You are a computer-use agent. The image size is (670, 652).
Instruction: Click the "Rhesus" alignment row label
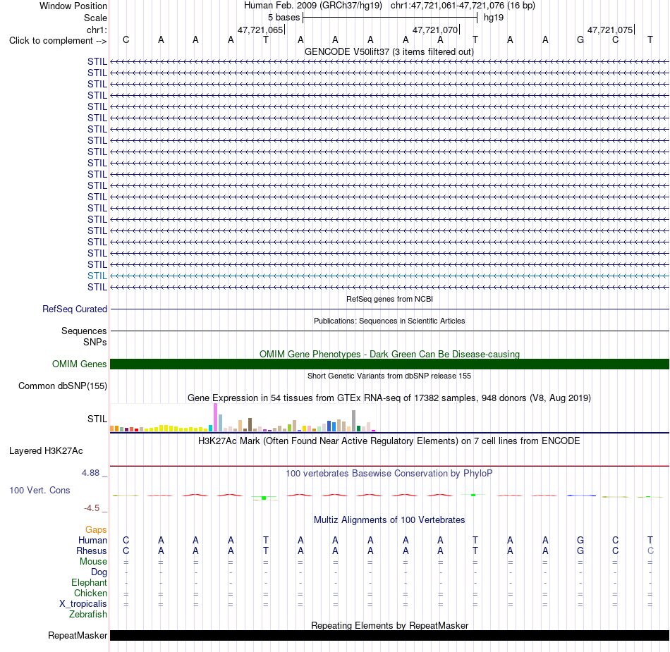(92, 551)
